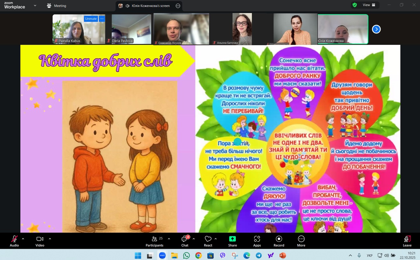This screenshot has width=420, height=260.
Task: Open the Participants panel
Action: pos(154,241)
